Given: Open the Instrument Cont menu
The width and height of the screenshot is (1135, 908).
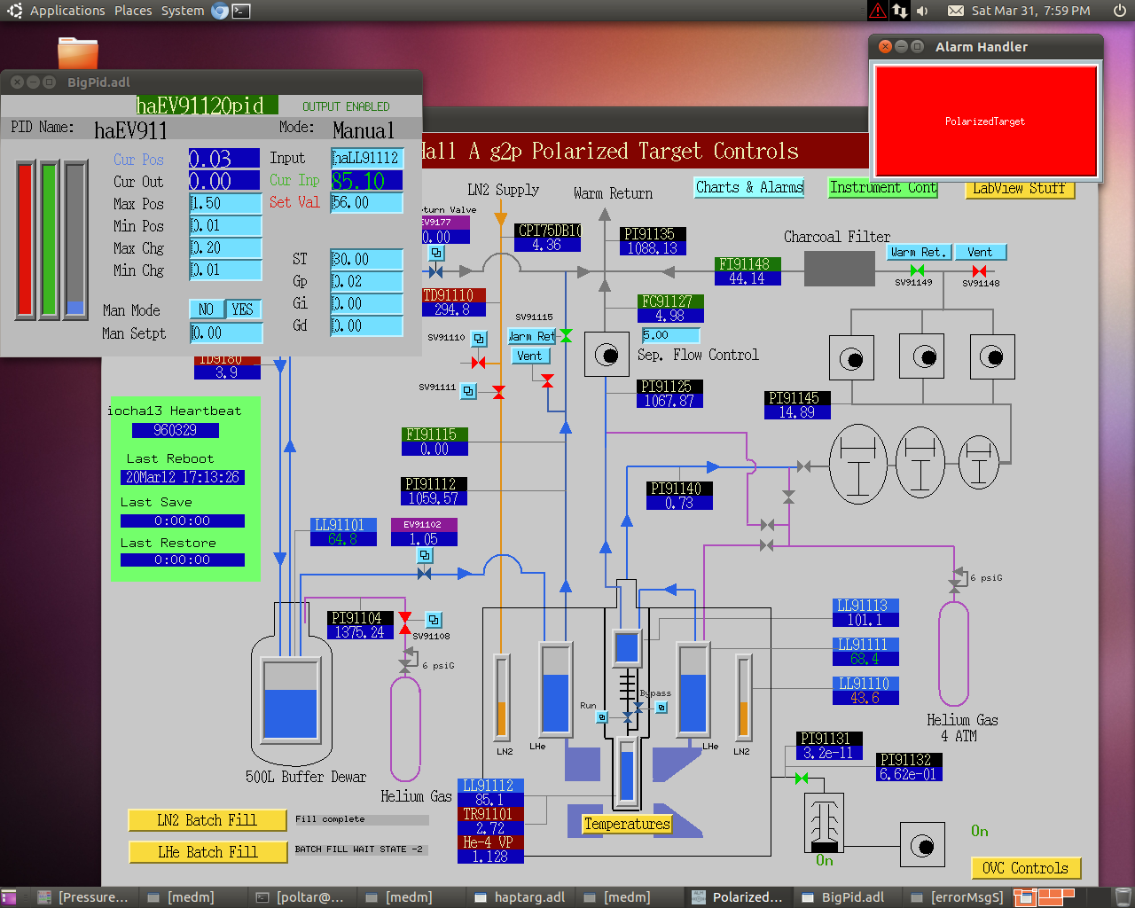Looking at the screenshot, I should tap(883, 187).
